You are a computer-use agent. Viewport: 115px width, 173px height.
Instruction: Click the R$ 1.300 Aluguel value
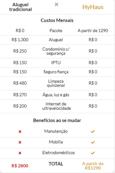coord(20,40)
